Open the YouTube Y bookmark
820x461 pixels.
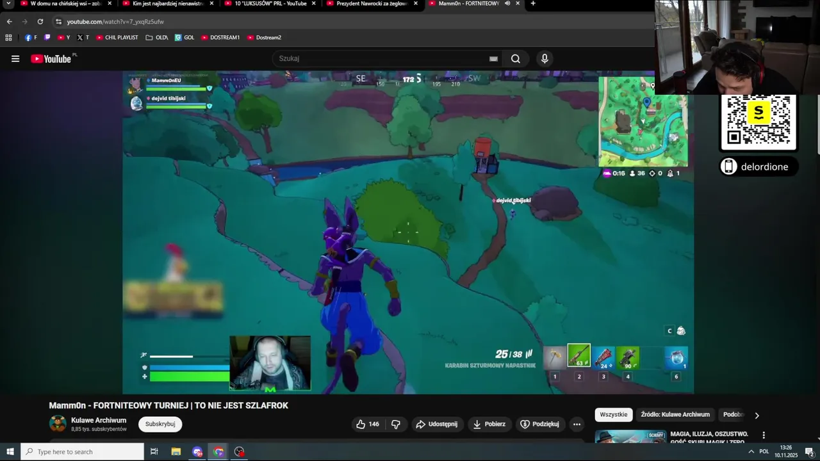[x=64, y=38]
